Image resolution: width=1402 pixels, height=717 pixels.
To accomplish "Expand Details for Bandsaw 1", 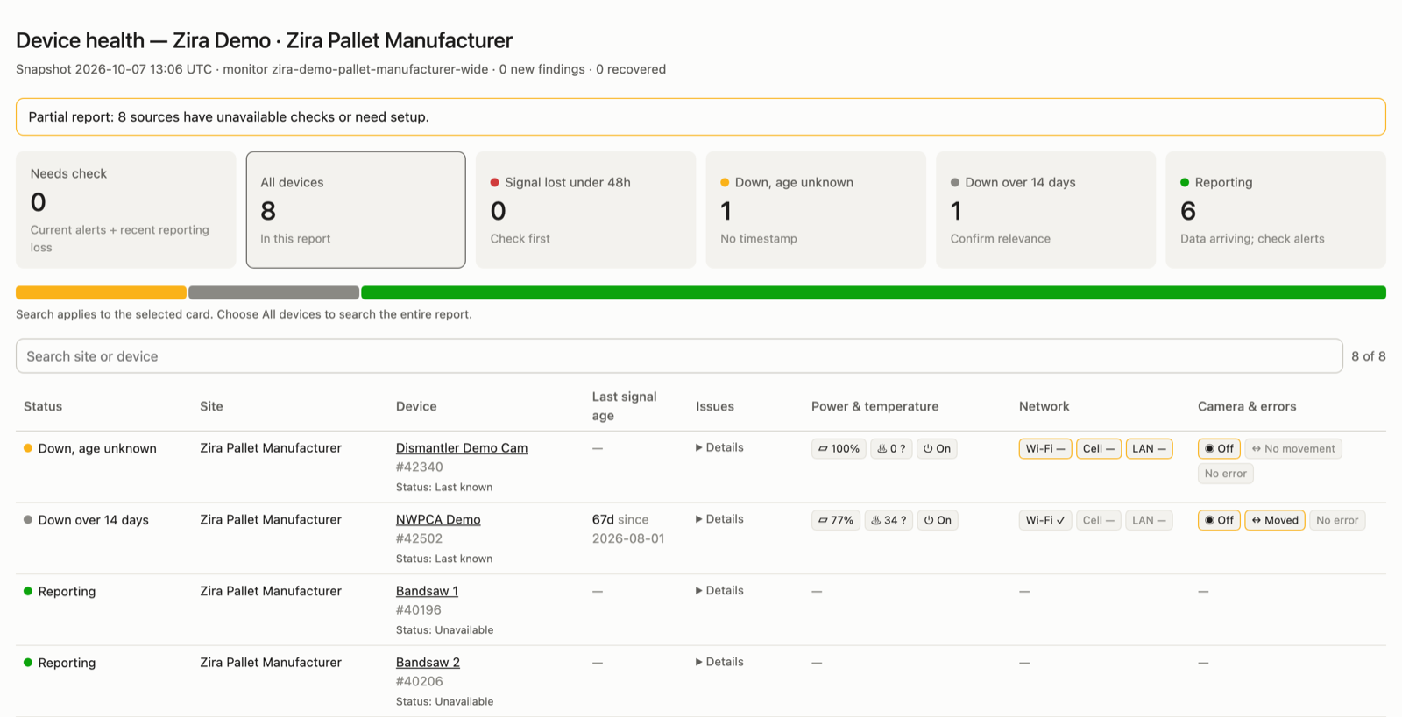I will [719, 591].
